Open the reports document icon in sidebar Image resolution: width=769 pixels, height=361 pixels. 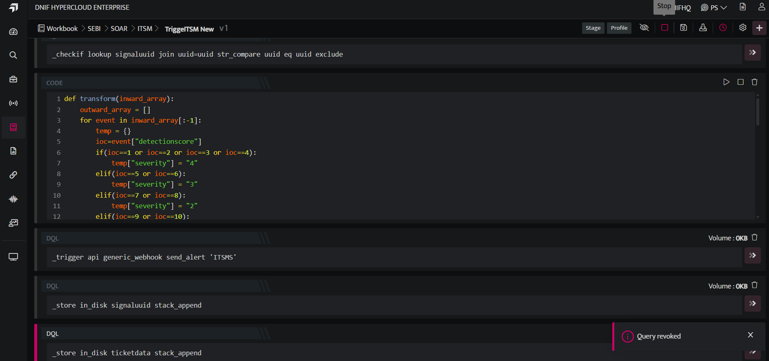(x=13, y=151)
